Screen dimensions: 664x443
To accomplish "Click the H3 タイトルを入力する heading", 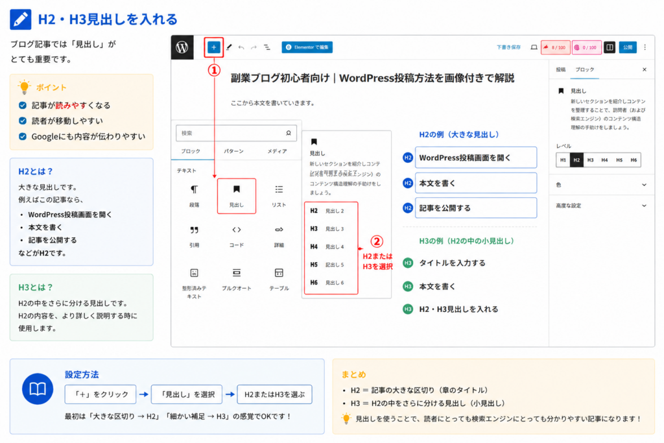I will pos(452,263).
